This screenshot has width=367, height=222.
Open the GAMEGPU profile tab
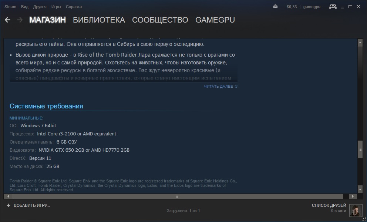(x=215, y=20)
